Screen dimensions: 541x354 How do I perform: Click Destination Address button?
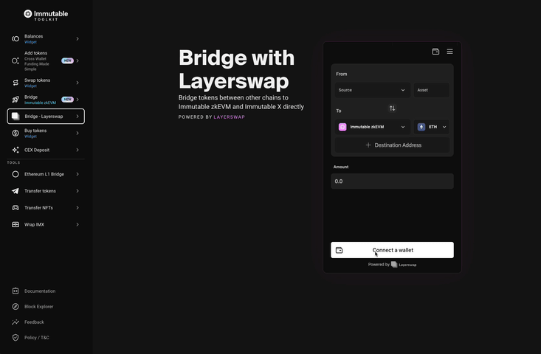[393, 145]
